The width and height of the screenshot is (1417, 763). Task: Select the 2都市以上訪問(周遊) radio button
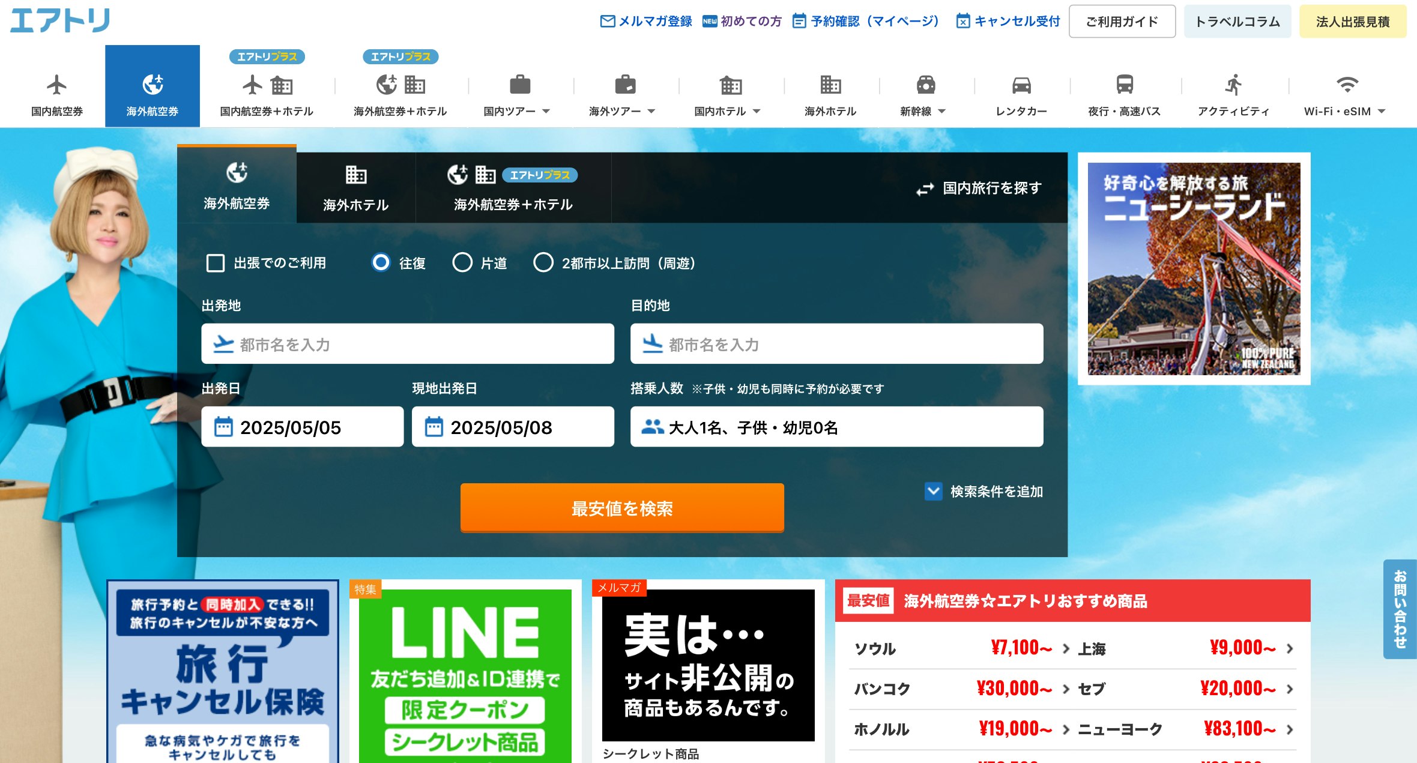coord(543,262)
